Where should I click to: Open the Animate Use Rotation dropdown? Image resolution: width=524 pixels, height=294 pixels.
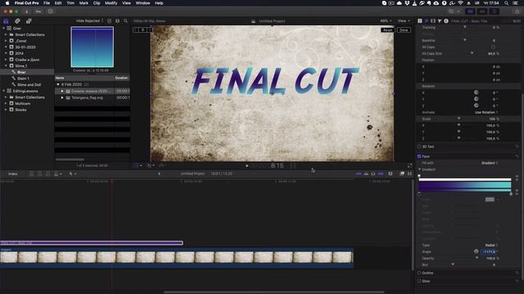point(486,113)
